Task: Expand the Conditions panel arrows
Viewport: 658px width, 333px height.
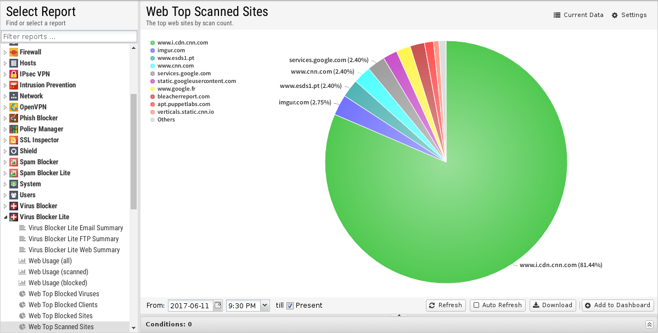Action: click(649, 324)
